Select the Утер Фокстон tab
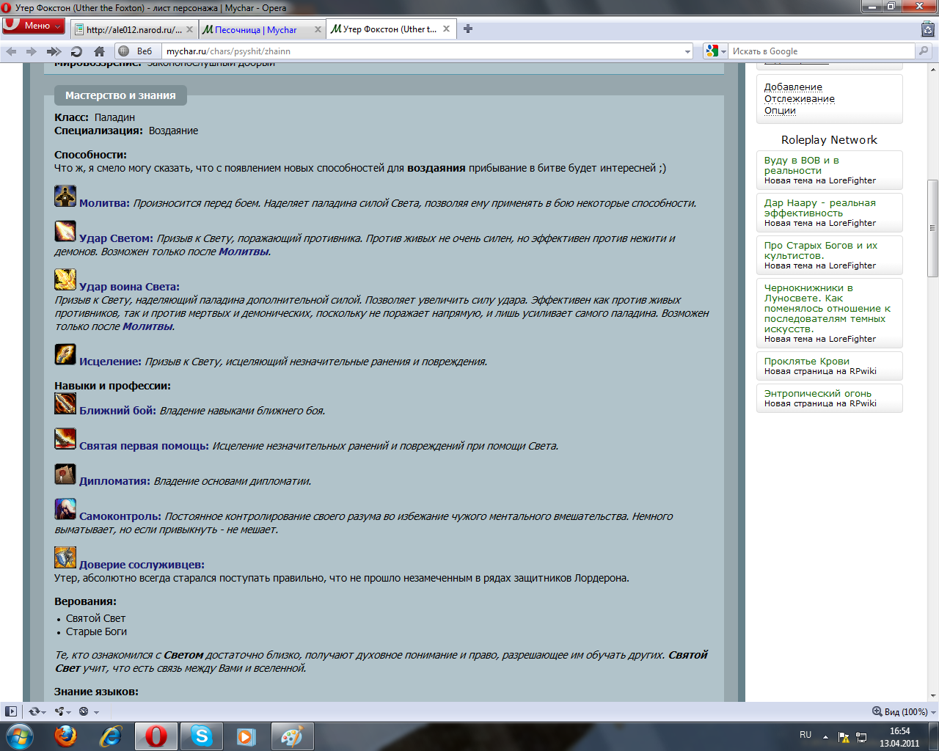 click(x=390, y=29)
